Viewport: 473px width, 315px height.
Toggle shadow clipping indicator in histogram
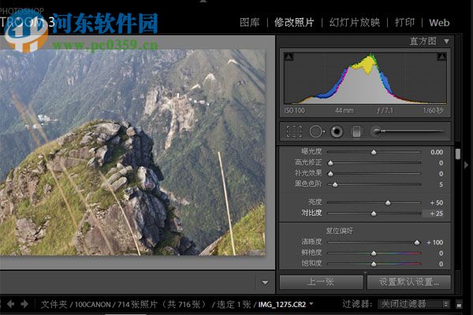289,57
